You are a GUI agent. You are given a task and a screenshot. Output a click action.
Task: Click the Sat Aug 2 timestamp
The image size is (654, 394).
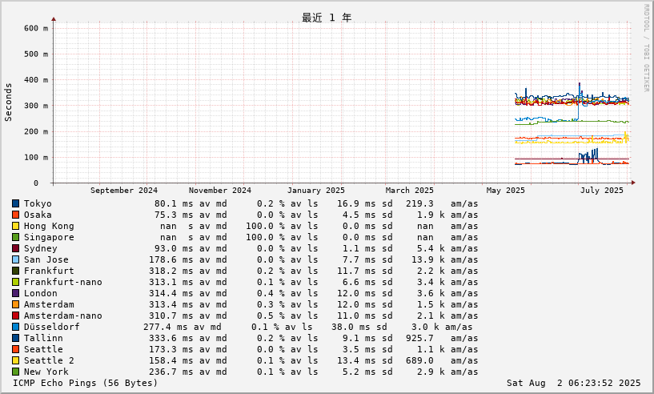tap(573, 383)
